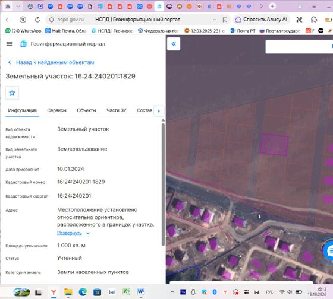
Task: Open Excel from taskbar
Action: (x=126, y=292)
